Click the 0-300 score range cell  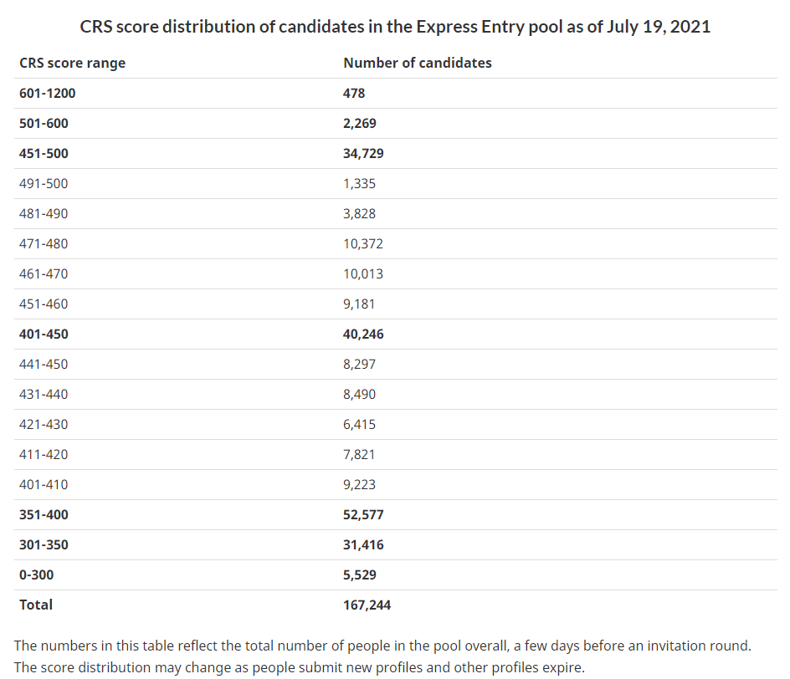(37, 574)
